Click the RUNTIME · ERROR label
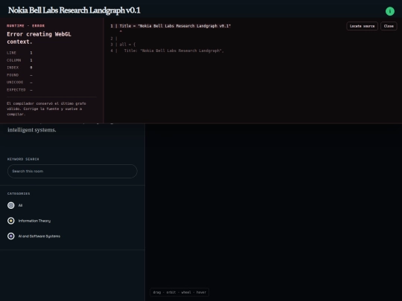Screen dimensions: 402x301 point(25,25)
